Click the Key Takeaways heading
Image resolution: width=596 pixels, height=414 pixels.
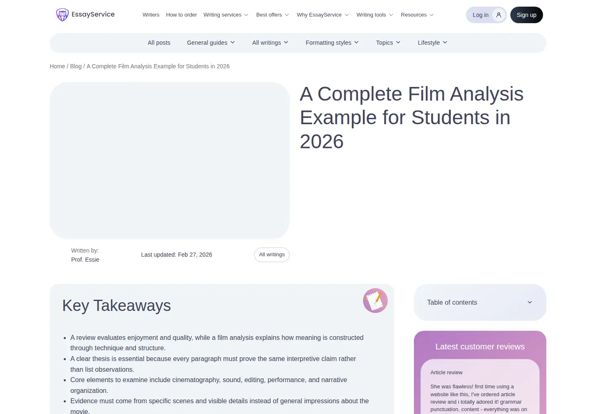pyautogui.click(x=116, y=306)
